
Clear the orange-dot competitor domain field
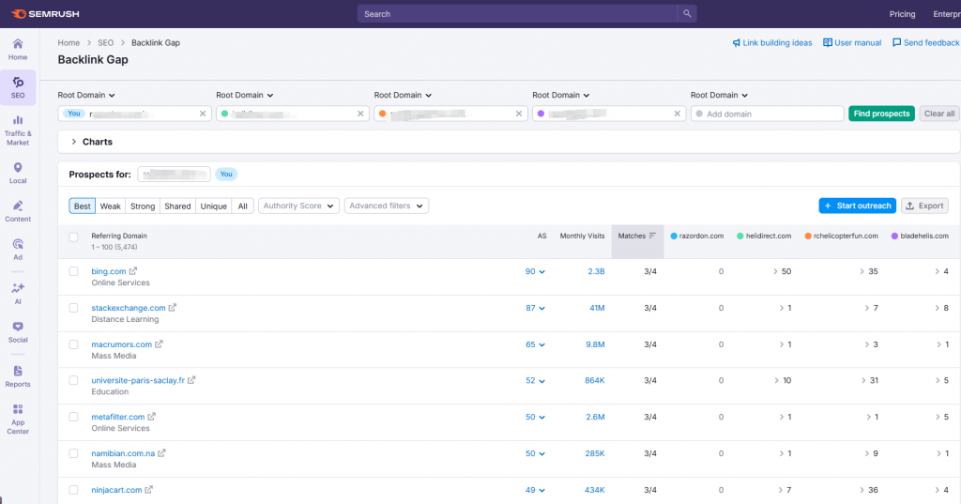(519, 114)
